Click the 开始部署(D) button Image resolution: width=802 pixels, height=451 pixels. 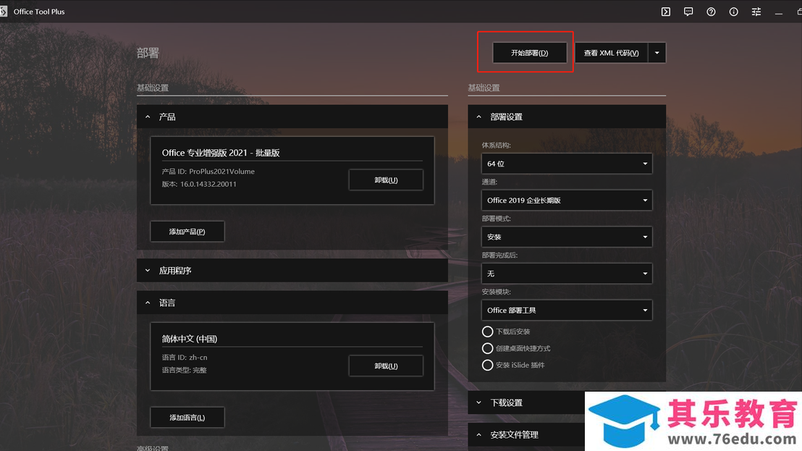point(529,53)
